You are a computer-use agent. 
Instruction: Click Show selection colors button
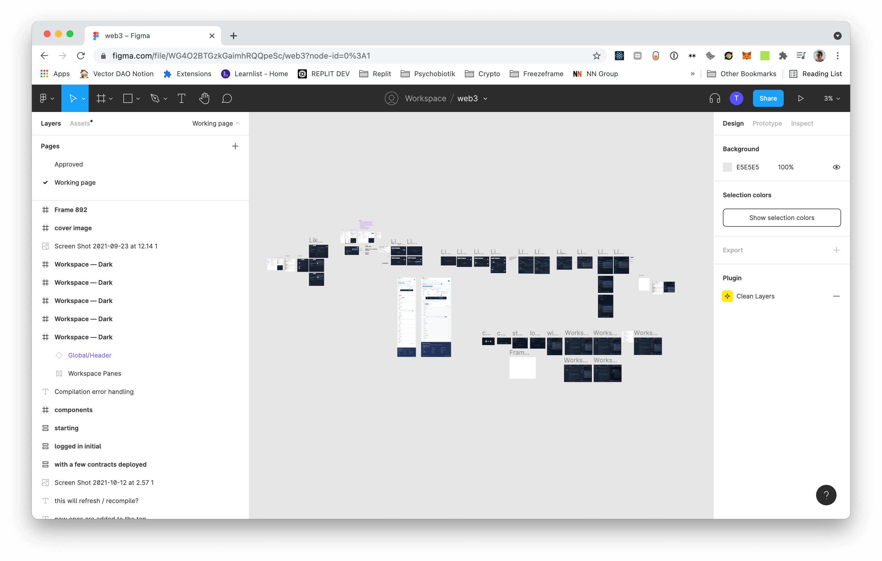[781, 218]
